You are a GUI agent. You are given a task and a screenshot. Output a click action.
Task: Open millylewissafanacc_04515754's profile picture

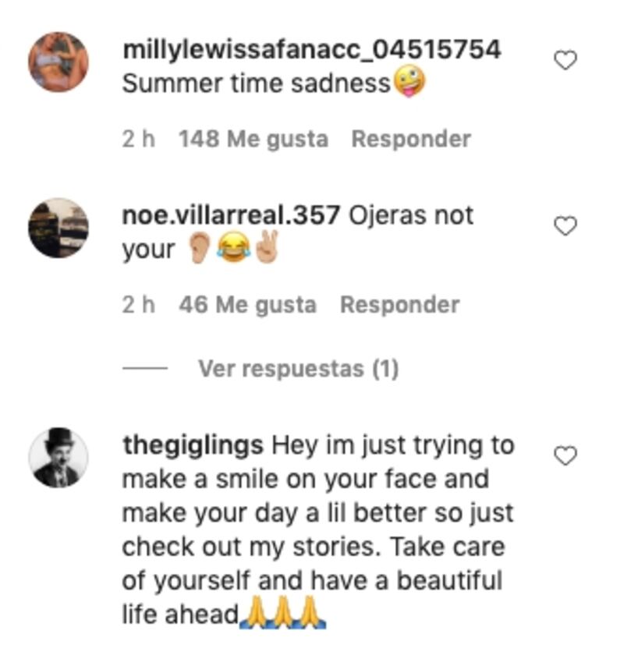point(58,62)
